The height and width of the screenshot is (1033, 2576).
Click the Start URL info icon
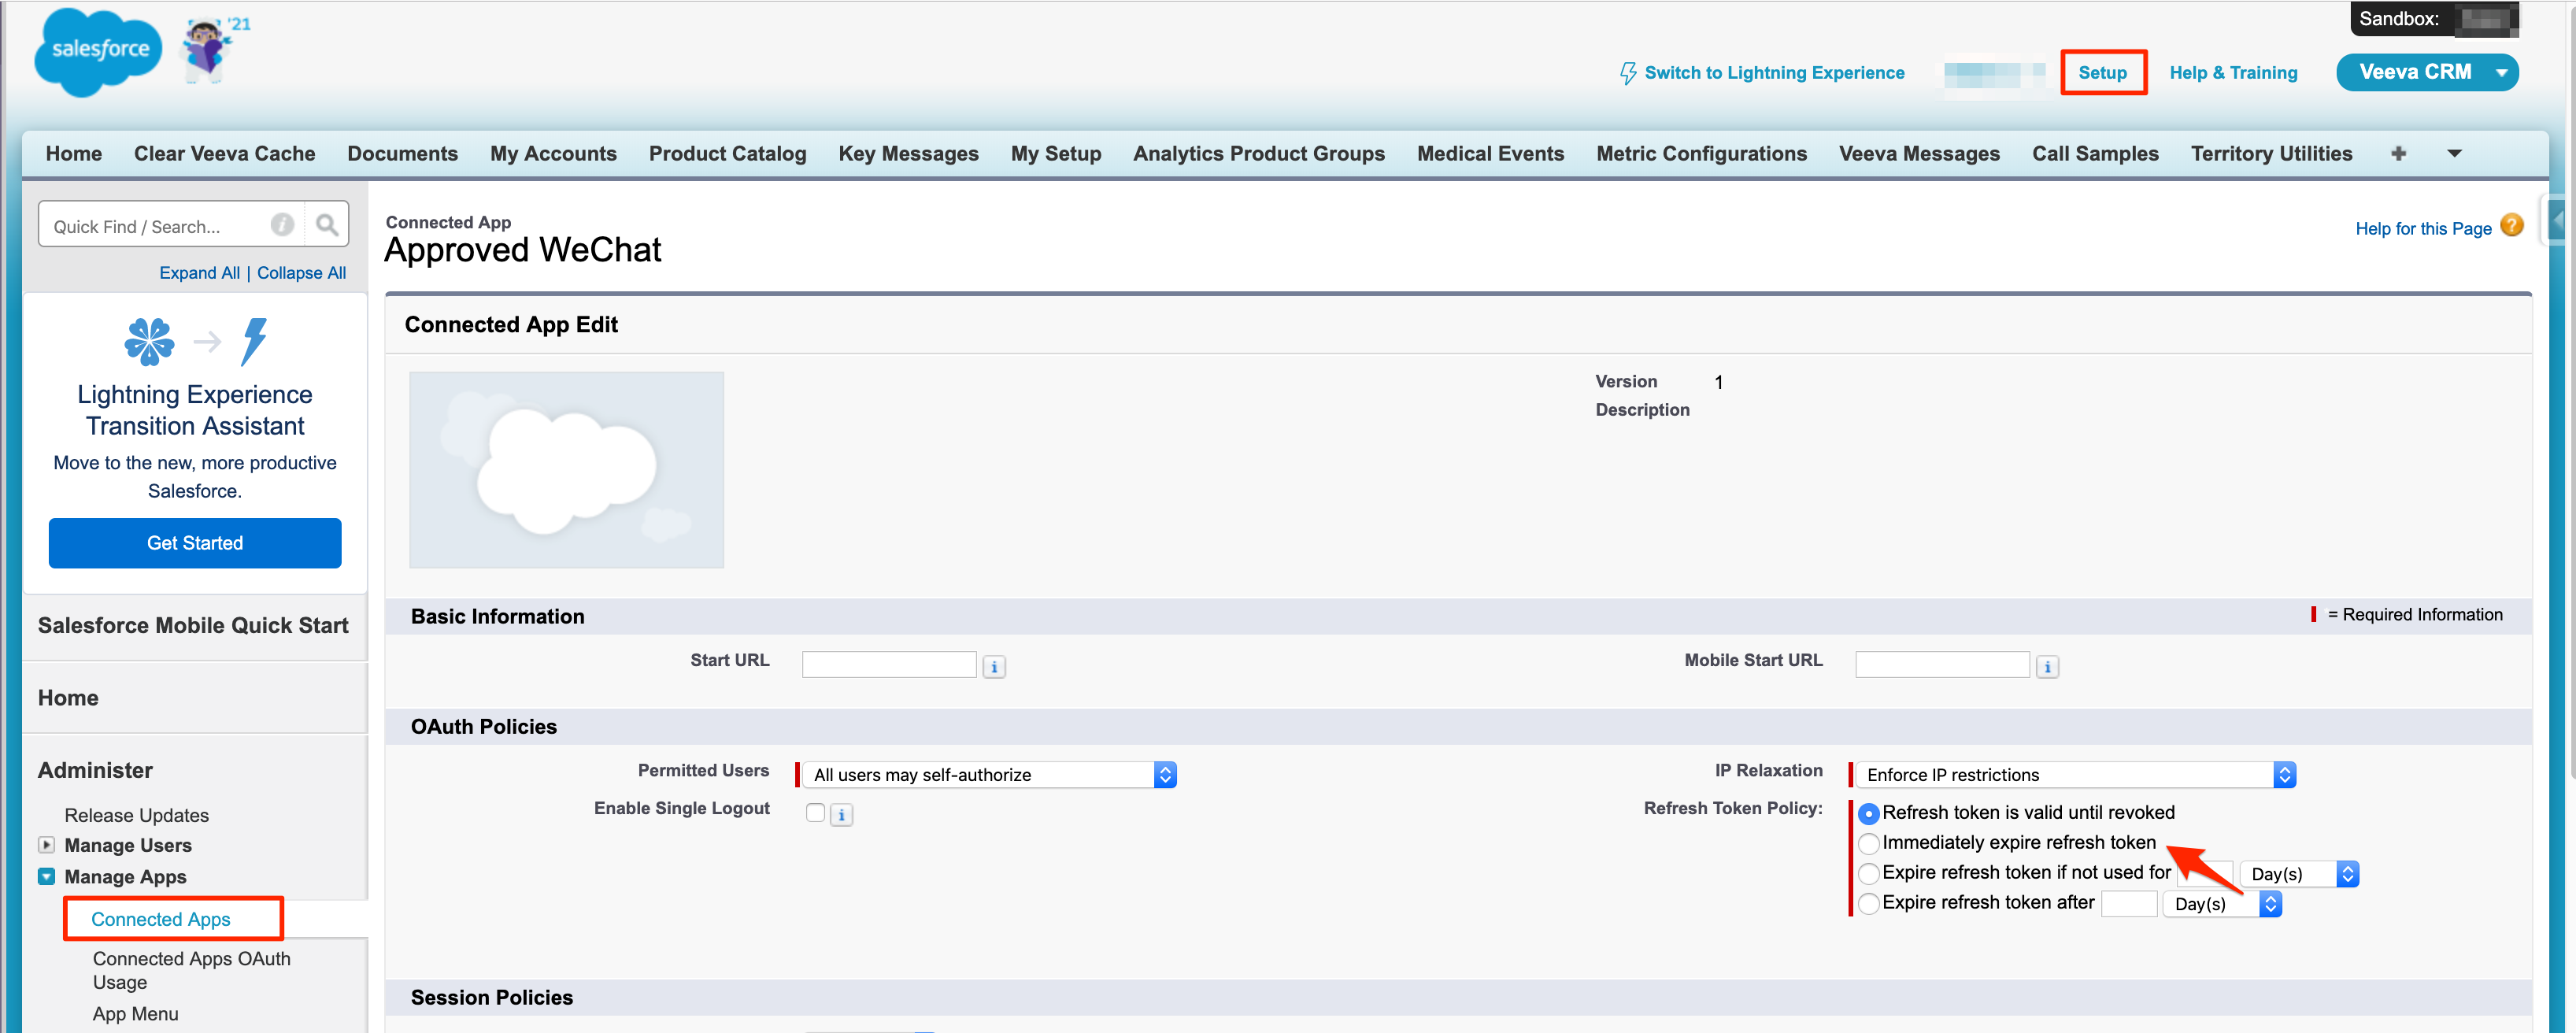point(993,667)
